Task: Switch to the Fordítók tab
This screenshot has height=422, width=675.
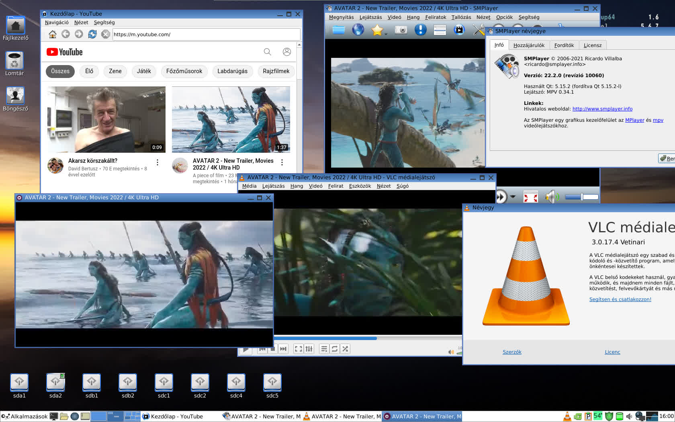Action: click(x=564, y=45)
